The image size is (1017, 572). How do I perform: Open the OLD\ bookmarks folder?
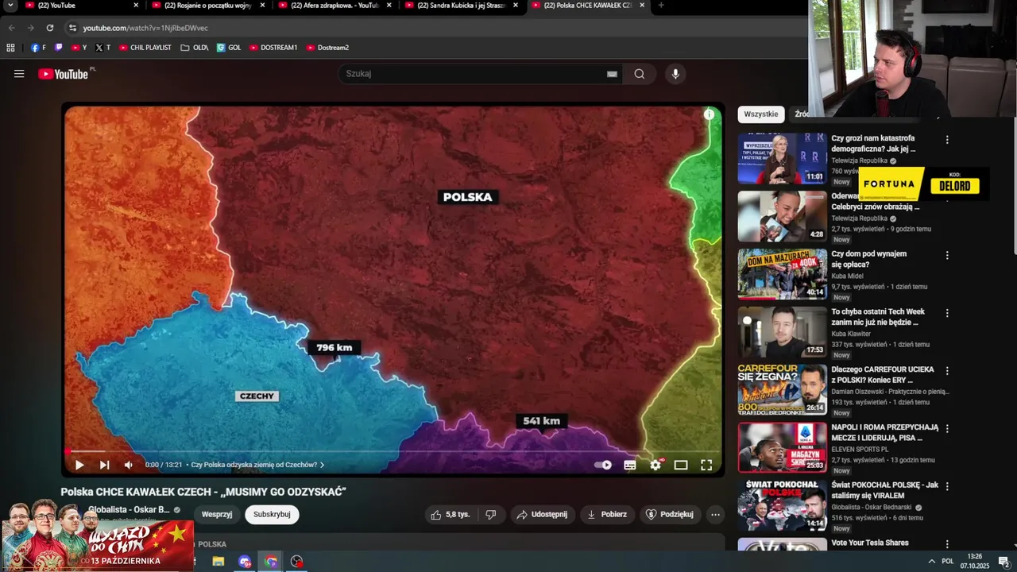tap(194, 48)
